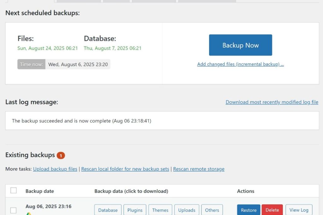Click the Google Drive icon under the backup date
Screen dimensions: 323x215
pos(29,213)
